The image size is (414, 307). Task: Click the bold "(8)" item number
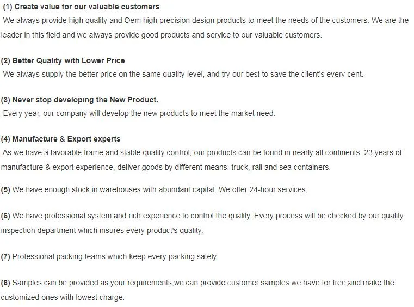tap(5, 283)
